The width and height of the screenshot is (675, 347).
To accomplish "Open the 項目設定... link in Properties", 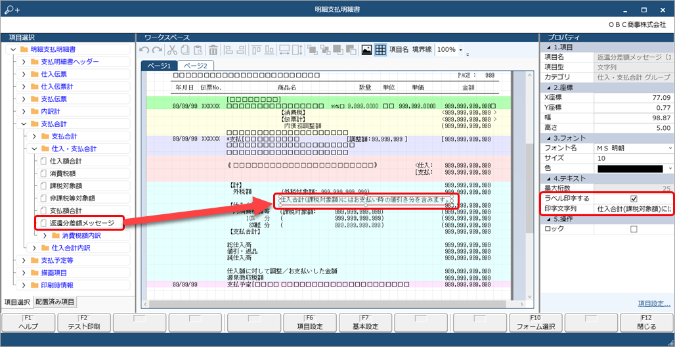I will point(654,304).
